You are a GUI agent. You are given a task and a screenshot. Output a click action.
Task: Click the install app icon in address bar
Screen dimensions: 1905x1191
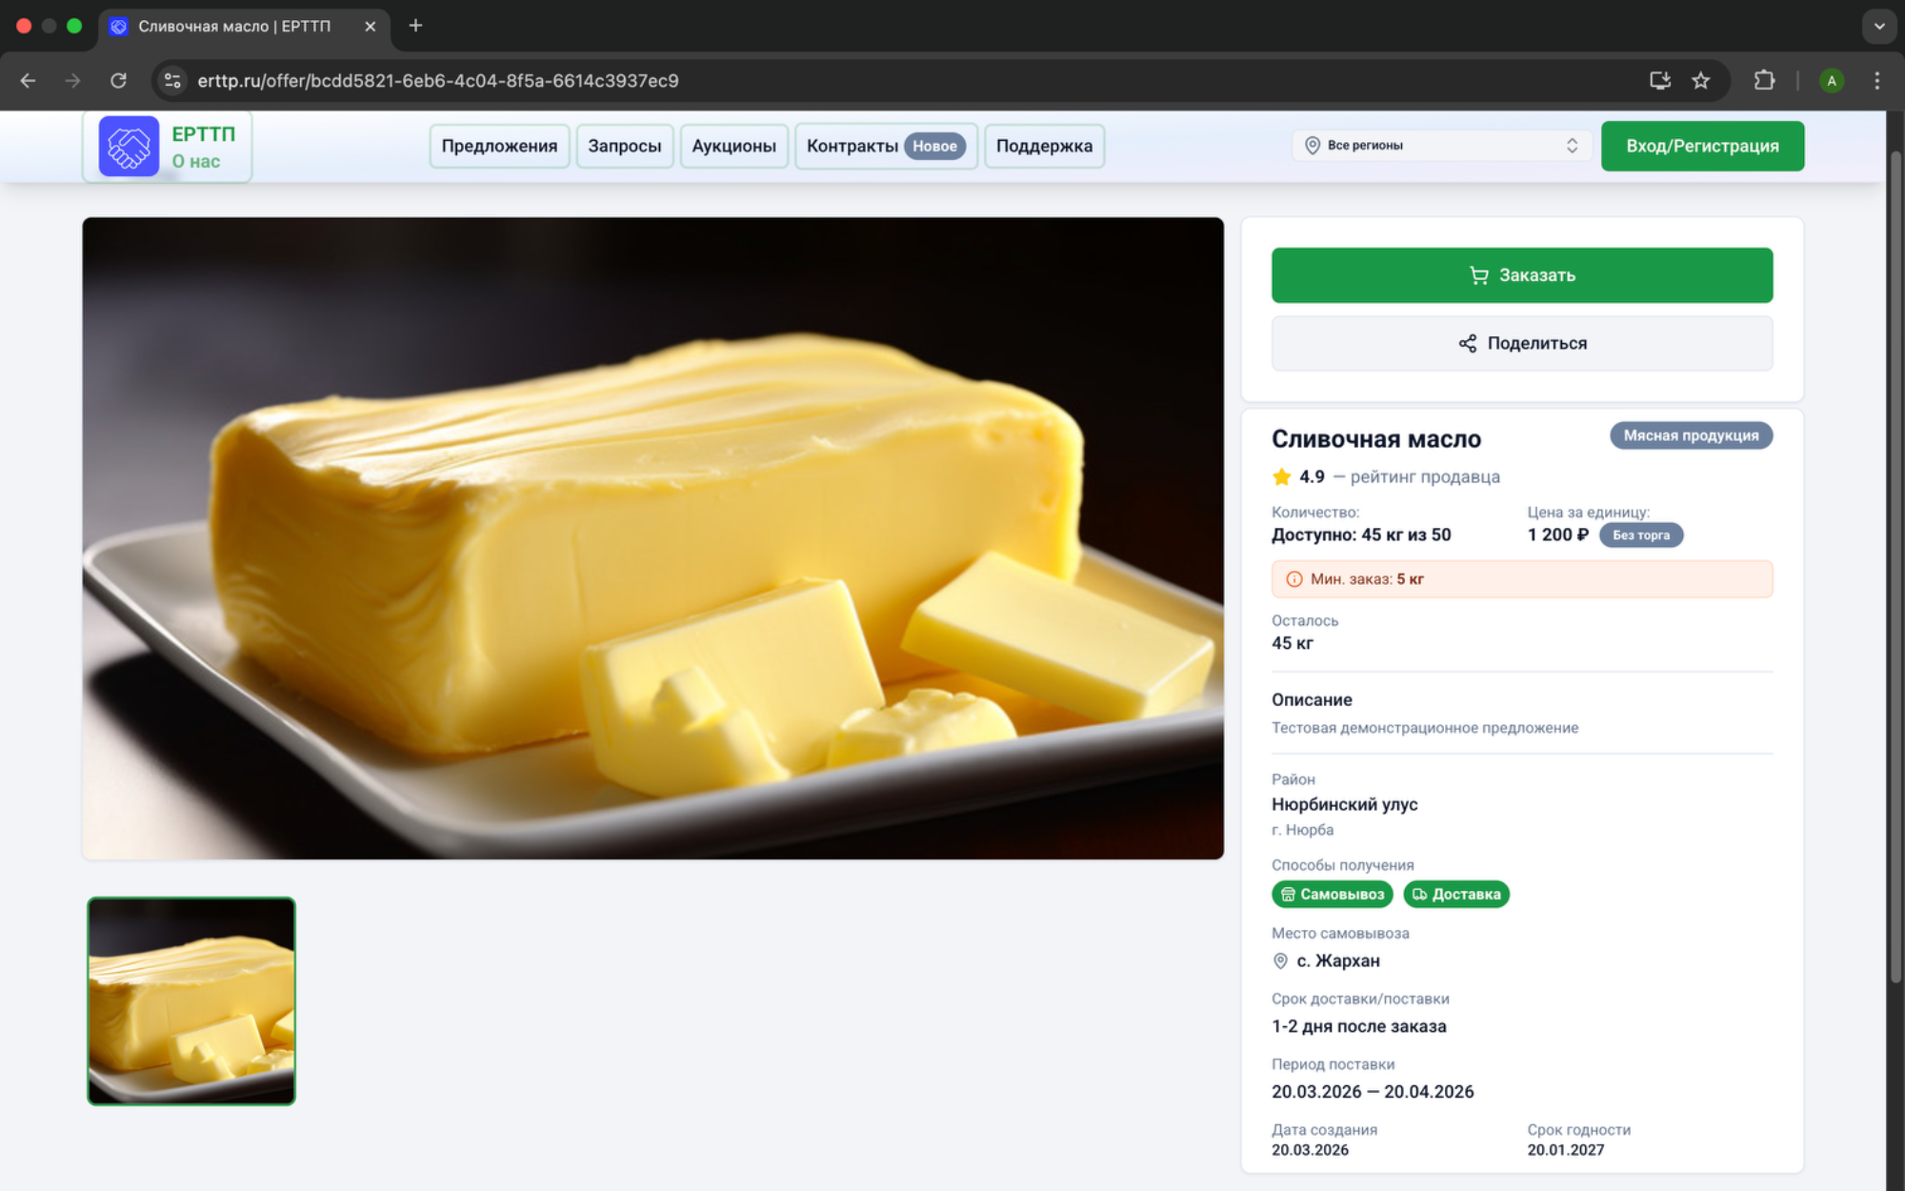pos(1660,81)
